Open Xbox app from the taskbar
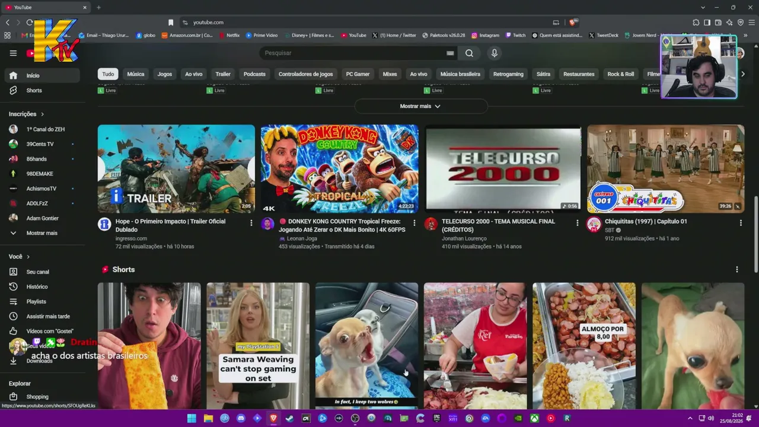Viewport: 759px width, 427px height. 534,418
